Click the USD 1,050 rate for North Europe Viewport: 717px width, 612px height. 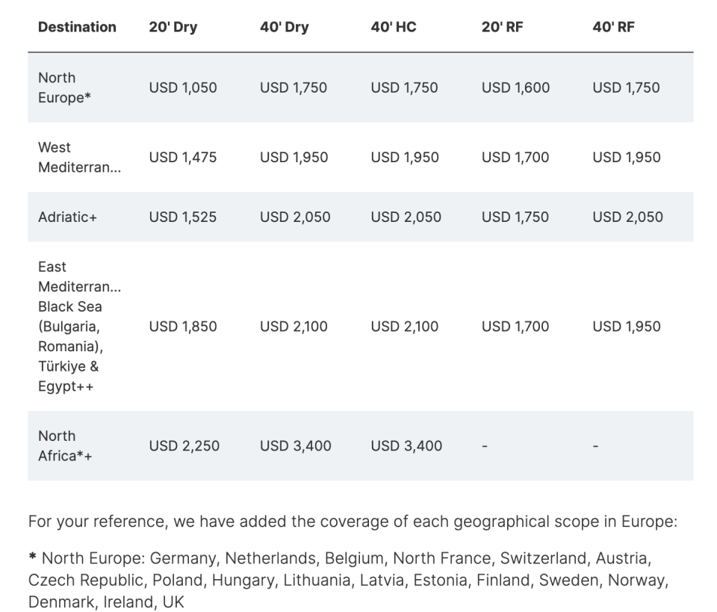183,87
